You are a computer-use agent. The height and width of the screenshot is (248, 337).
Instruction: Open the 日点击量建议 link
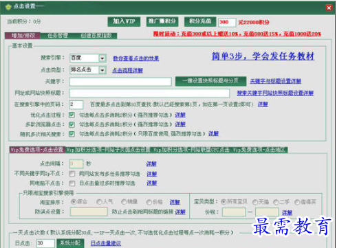[x=106, y=243]
